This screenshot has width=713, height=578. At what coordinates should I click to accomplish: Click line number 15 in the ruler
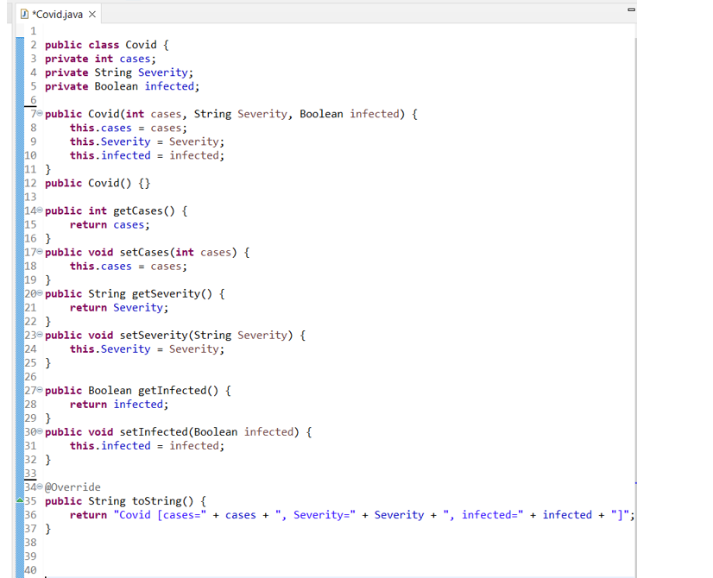30,224
